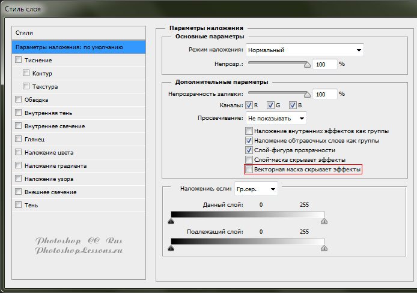The image size is (417, 293).
Task: Check Векторная маска скрывает эффекты
Action: pos(249,170)
